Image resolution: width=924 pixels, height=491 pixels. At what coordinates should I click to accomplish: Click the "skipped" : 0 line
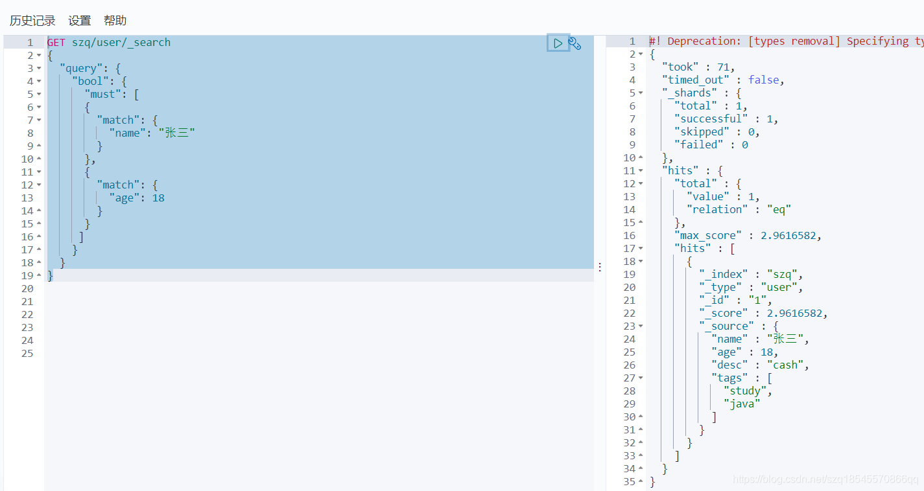[x=717, y=132]
